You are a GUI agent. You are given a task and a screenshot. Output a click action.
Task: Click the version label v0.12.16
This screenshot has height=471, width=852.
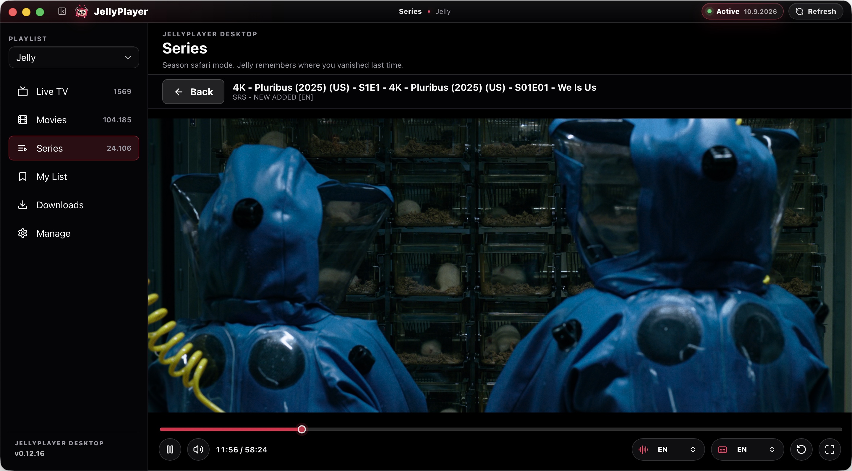pyautogui.click(x=30, y=454)
